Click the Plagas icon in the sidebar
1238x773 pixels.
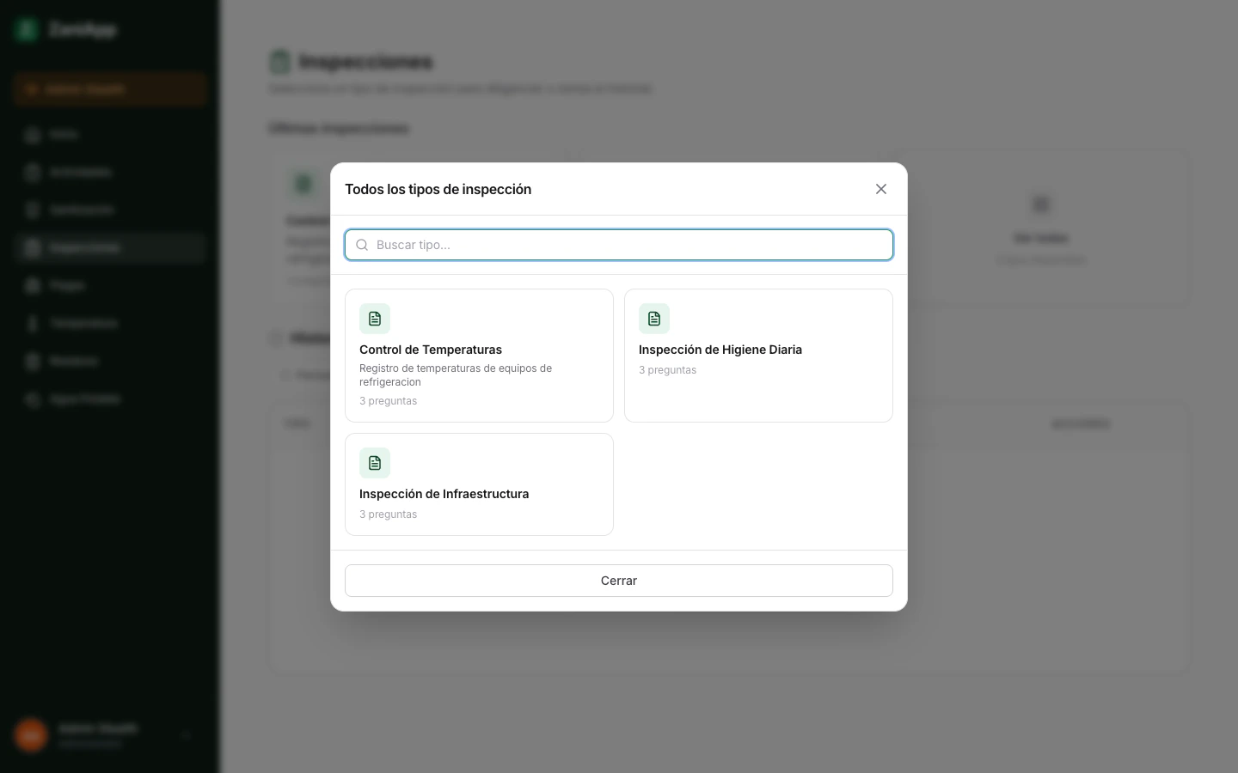[31, 286]
